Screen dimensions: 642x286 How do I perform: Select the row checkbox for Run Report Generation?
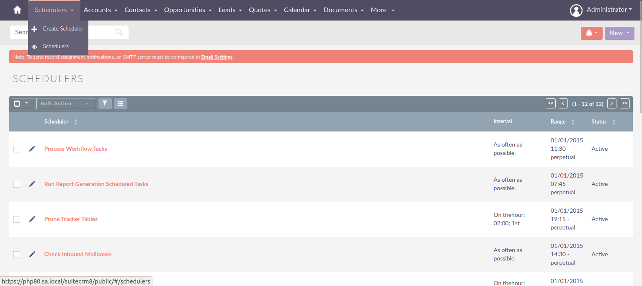coord(16,184)
